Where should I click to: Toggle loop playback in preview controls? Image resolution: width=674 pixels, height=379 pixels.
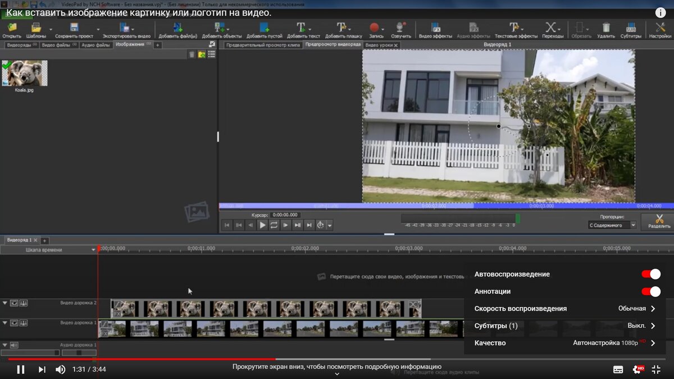click(274, 225)
